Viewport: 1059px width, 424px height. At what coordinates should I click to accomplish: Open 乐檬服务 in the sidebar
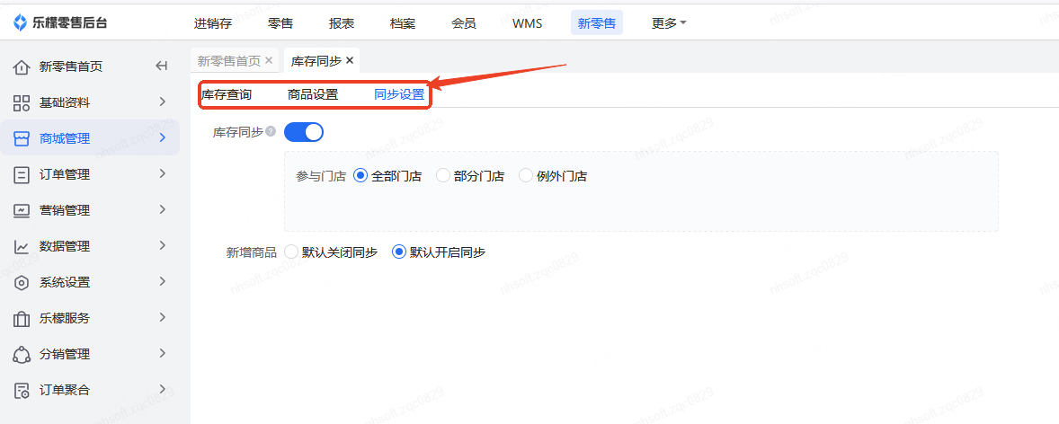click(90, 319)
